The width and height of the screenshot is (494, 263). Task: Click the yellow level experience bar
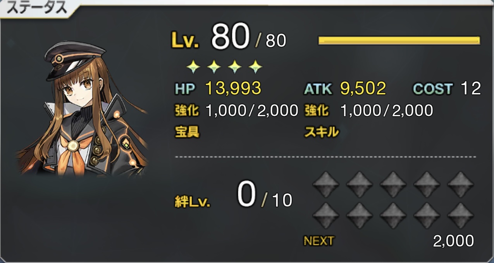399,40
